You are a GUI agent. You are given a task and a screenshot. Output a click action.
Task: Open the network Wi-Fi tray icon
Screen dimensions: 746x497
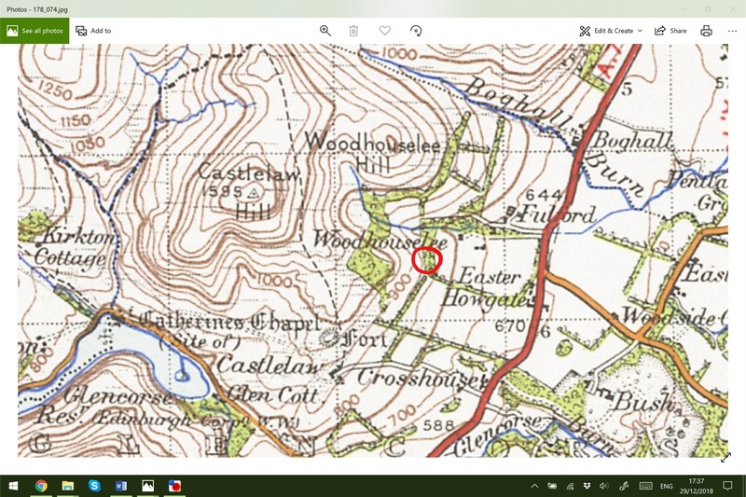pyautogui.click(x=570, y=486)
